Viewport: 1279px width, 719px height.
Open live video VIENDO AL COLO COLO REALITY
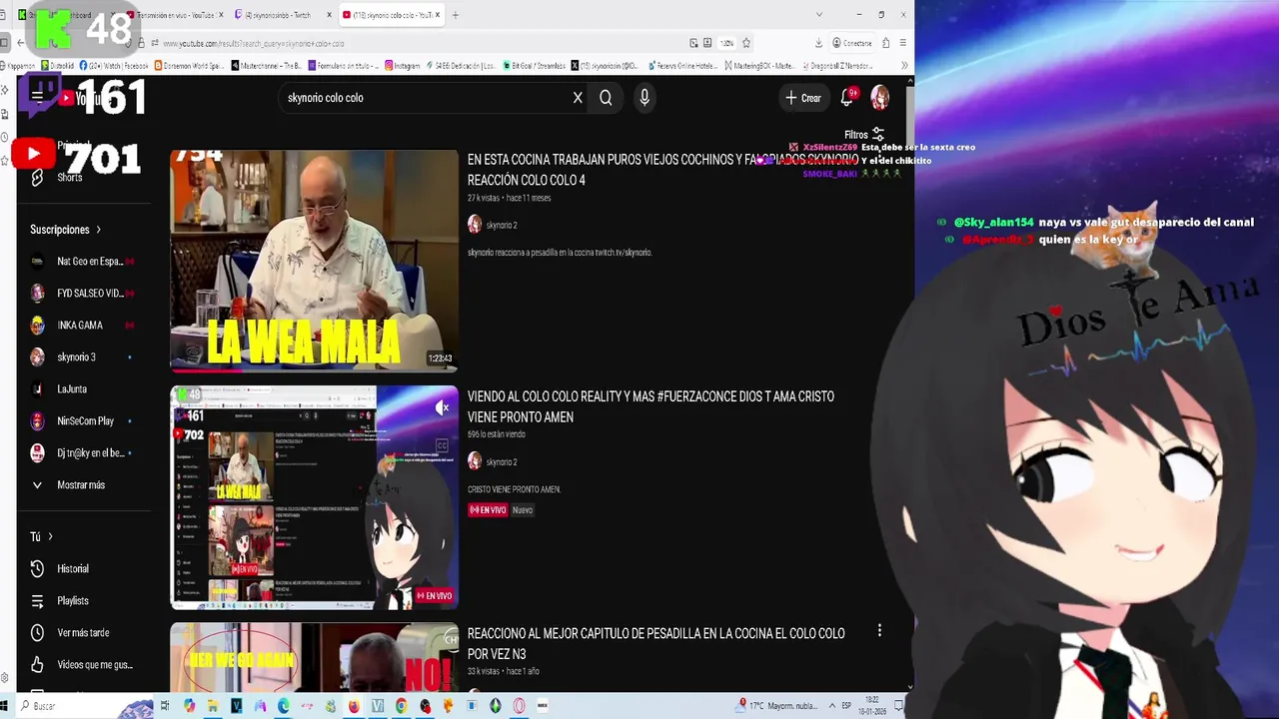pyautogui.click(x=650, y=406)
